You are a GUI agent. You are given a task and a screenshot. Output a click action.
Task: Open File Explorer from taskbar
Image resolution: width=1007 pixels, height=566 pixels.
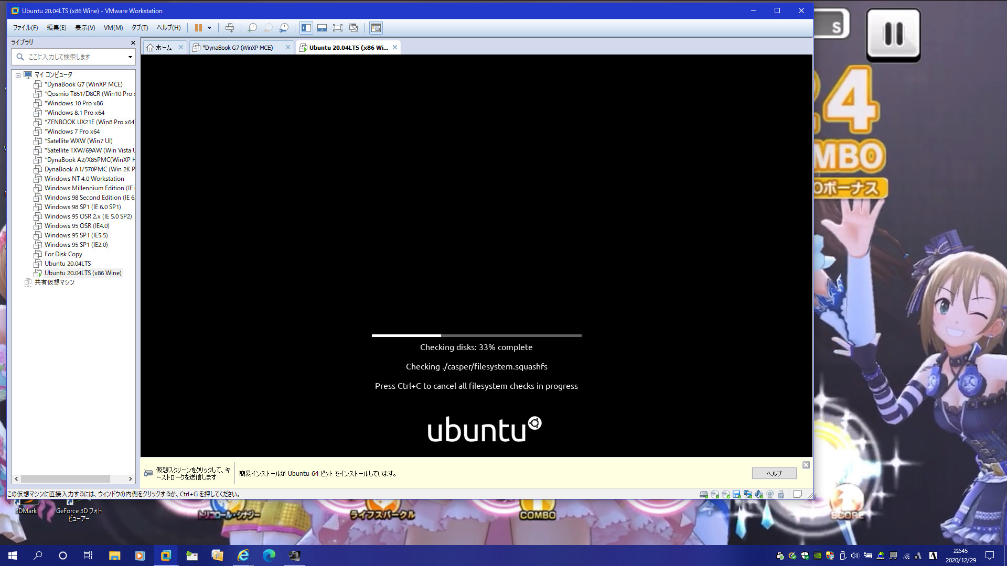point(114,556)
